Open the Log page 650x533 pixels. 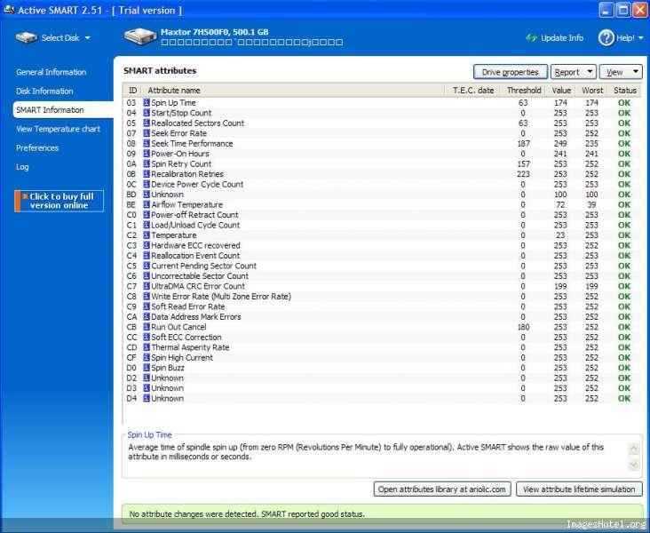pos(22,167)
